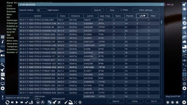Fast-forward time with the double-right arrows
The height and width of the screenshot is (105, 187).
(x=22, y=102)
